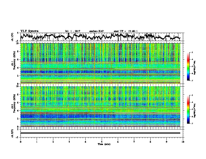Click time axis tick label "0"
Viewport: 206px width, 159px height.
pos(21,142)
